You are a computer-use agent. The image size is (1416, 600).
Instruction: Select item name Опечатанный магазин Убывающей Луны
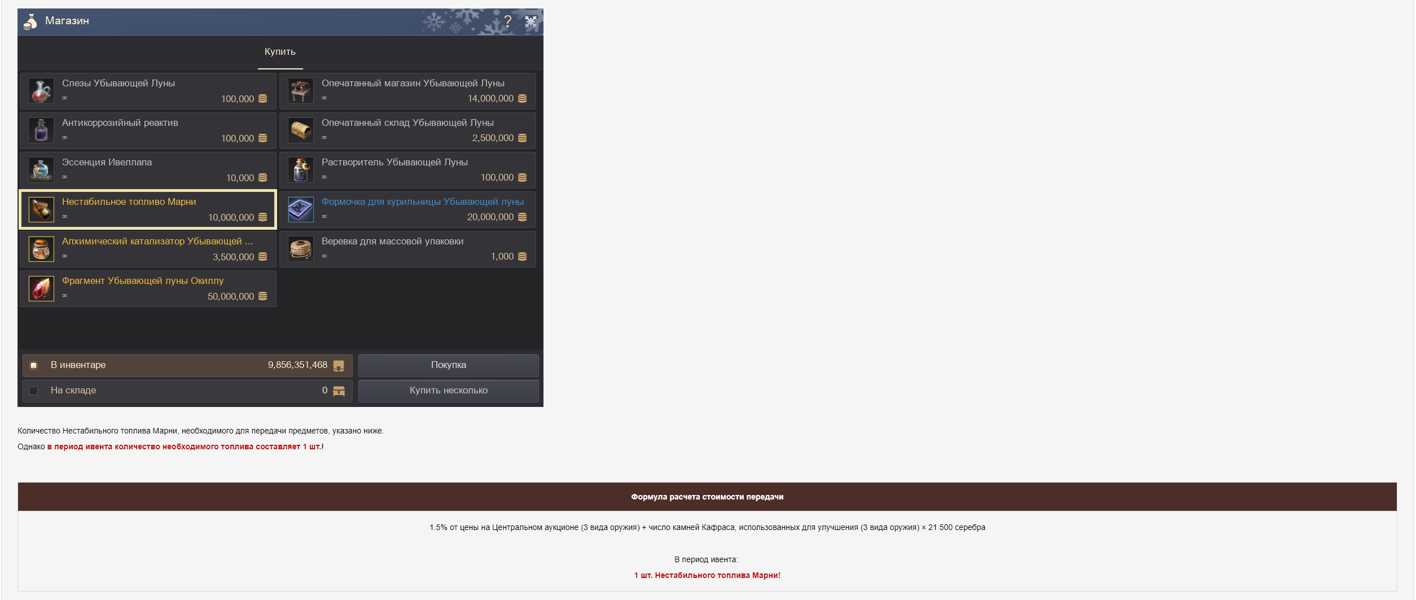413,84
